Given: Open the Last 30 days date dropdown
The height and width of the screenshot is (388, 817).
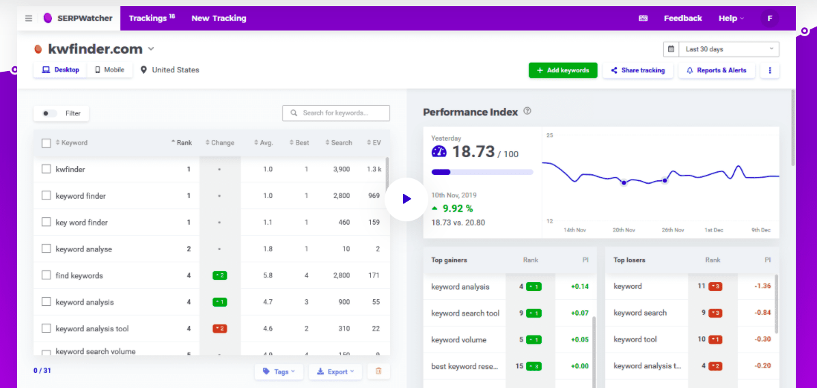Looking at the screenshot, I should pyautogui.click(x=721, y=49).
